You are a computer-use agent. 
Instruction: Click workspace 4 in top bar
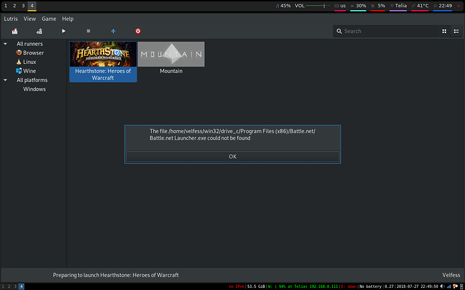32,5
